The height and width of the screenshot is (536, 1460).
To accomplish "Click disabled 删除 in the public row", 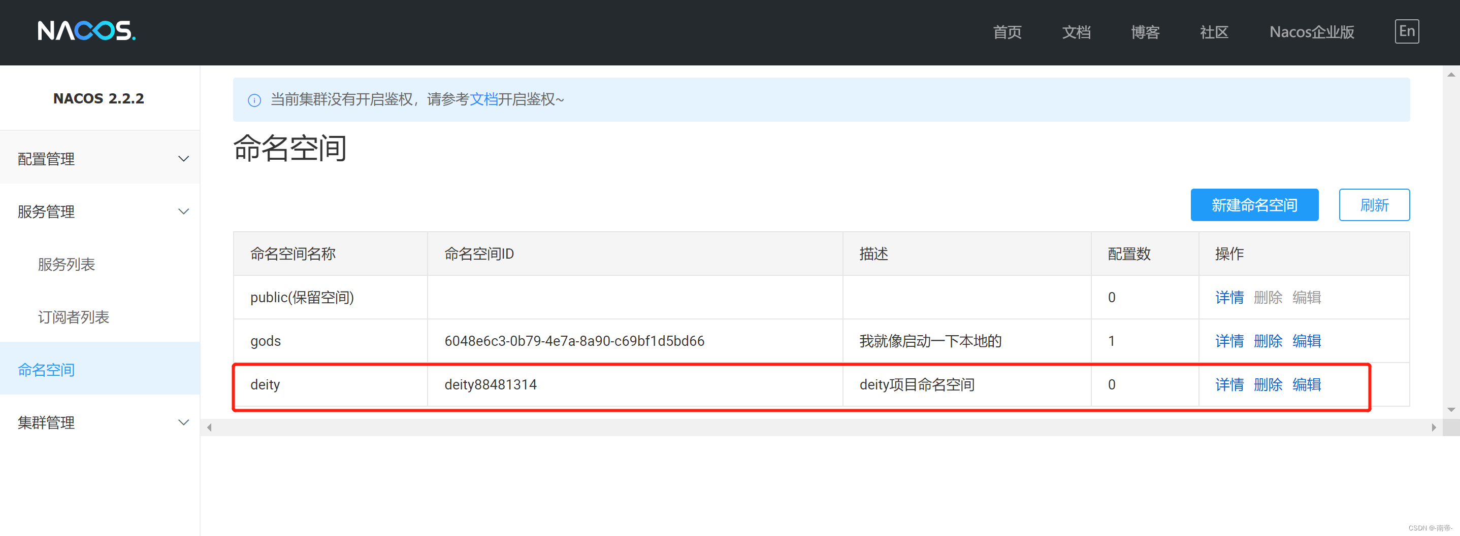I will click(x=1268, y=297).
